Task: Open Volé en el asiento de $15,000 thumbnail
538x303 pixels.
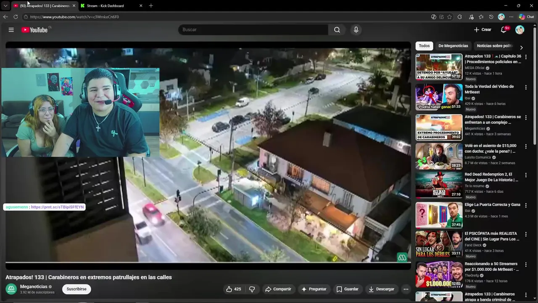Action: pos(439,156)
